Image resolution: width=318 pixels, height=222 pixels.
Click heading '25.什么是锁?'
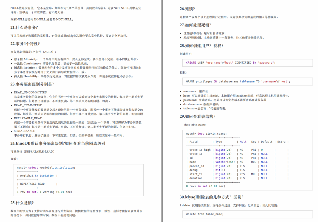coord(22,203)
